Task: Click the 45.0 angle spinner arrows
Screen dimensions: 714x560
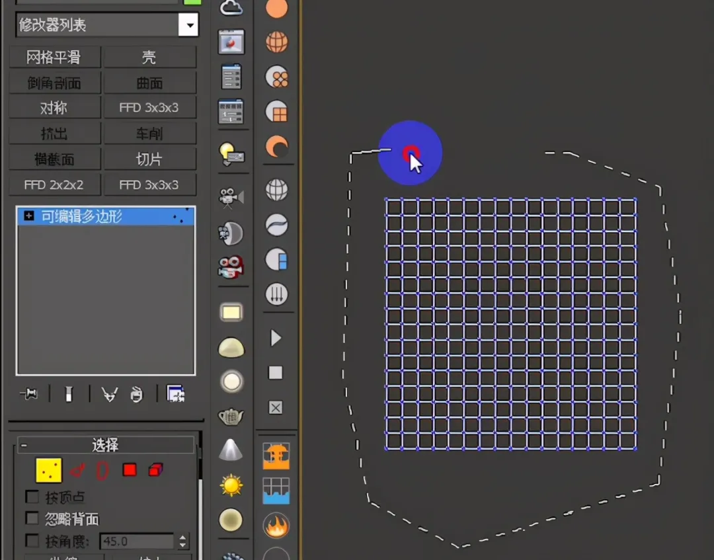Action: (x=183, y=541)
